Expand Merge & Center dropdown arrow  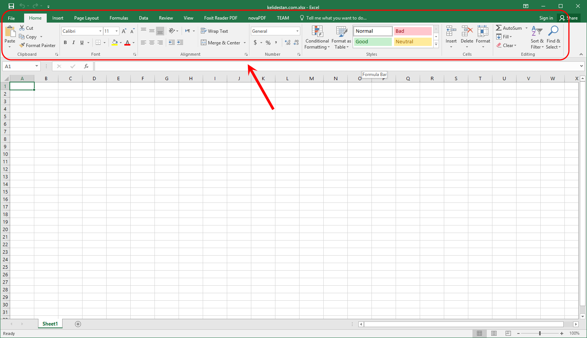click(x=245, y=43)
